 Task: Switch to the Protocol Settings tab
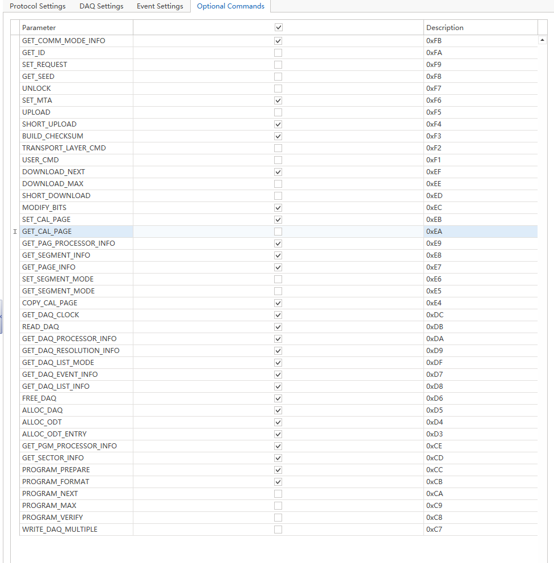[37, 6]
